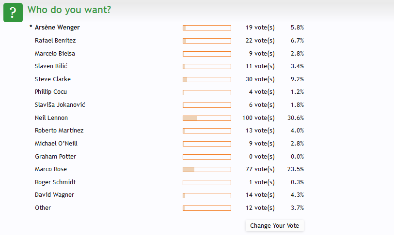Click the Marco Rose result bar
The image size is (394, 235).
(x=207, y=170)
